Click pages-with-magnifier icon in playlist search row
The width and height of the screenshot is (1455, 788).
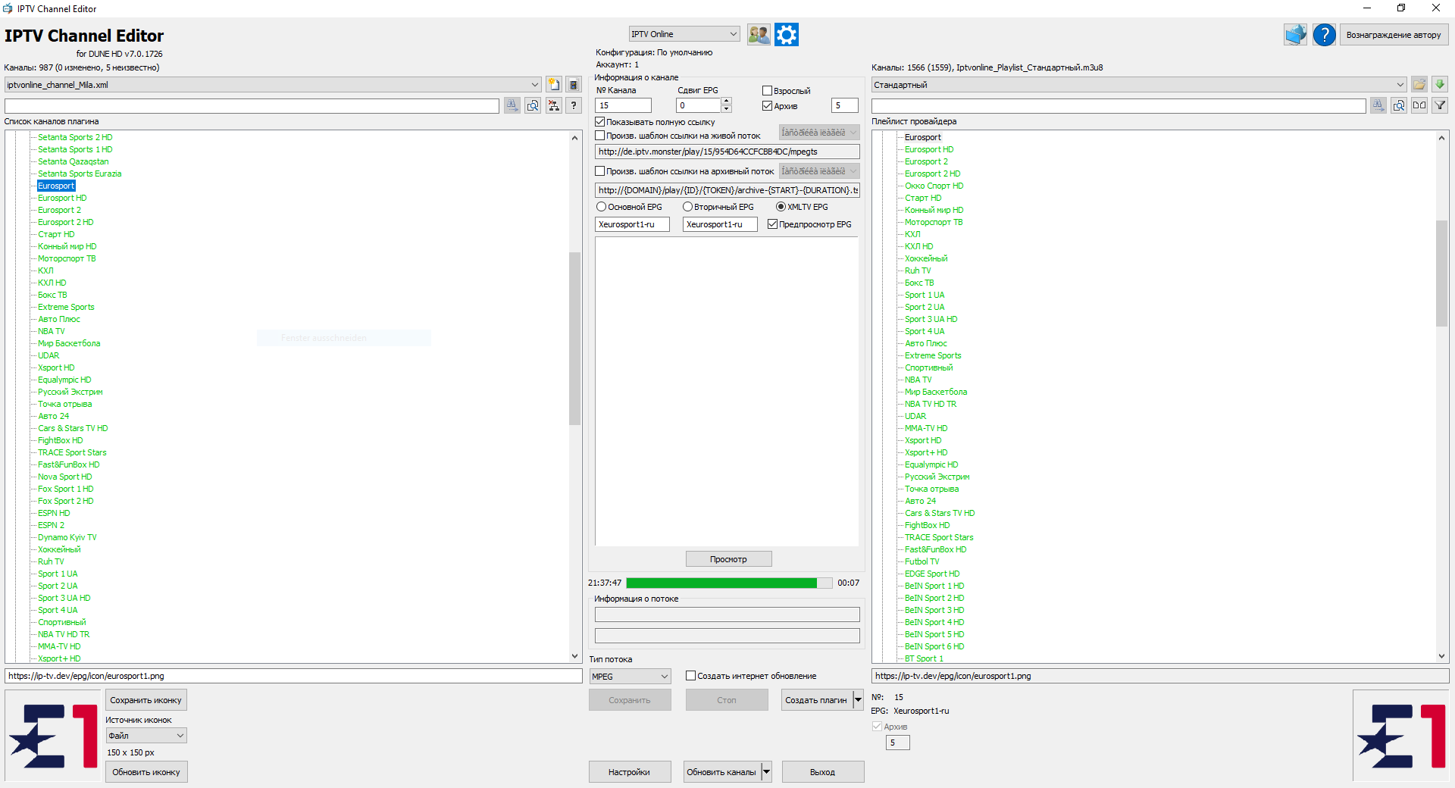pyautogui.click(x=1399, y=105)
